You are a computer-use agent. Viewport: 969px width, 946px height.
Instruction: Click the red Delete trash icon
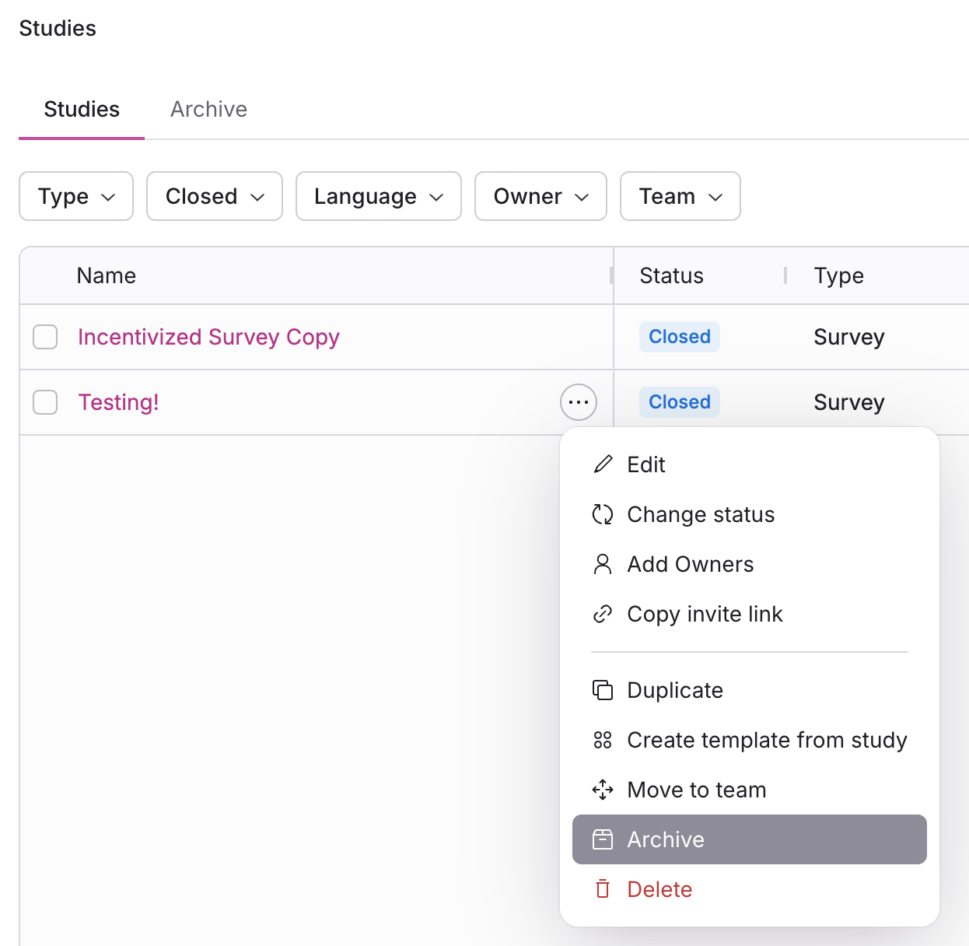point(603,889)
